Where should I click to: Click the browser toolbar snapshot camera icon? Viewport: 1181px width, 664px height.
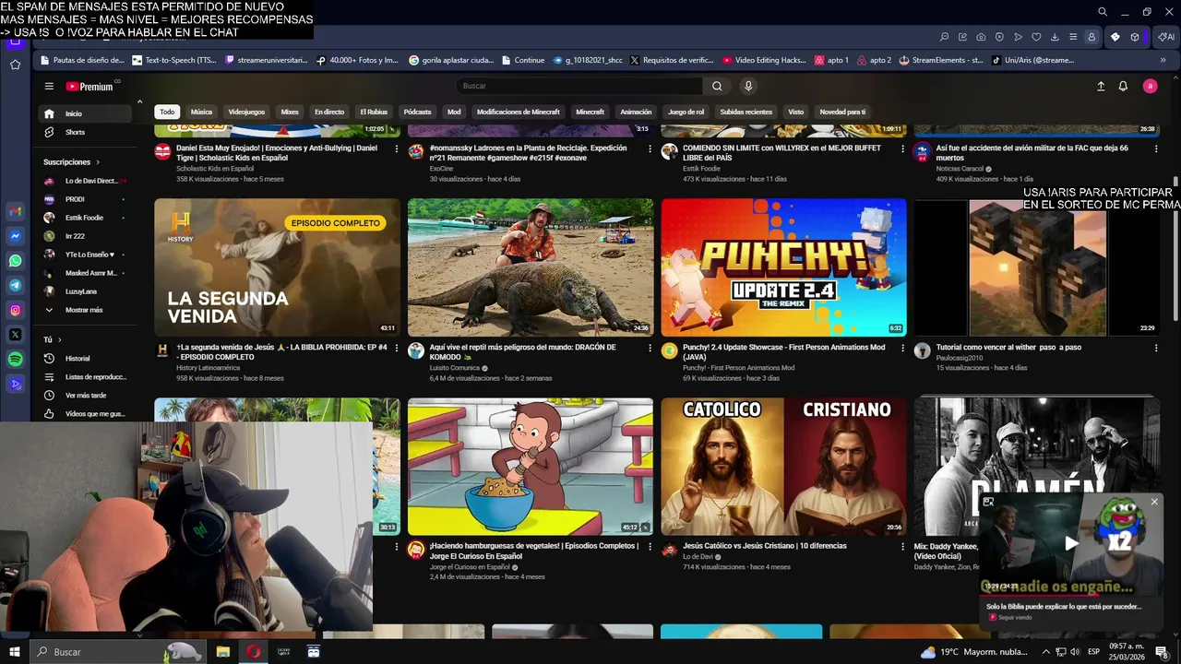tap(981, 37)
